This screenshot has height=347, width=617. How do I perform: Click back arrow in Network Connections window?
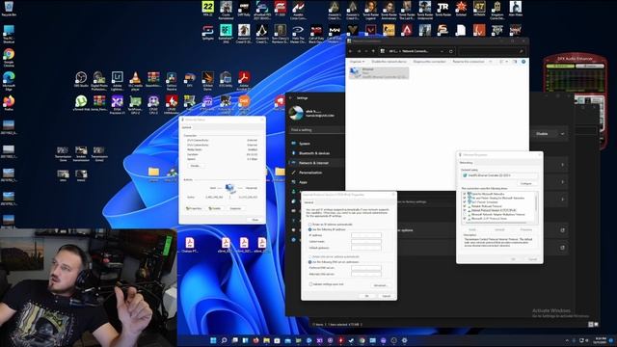pos(351,51)
